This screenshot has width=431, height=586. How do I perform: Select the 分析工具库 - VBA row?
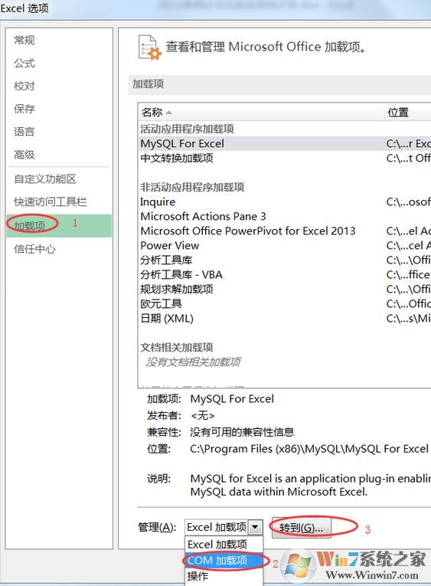click(x=285, y=275)
